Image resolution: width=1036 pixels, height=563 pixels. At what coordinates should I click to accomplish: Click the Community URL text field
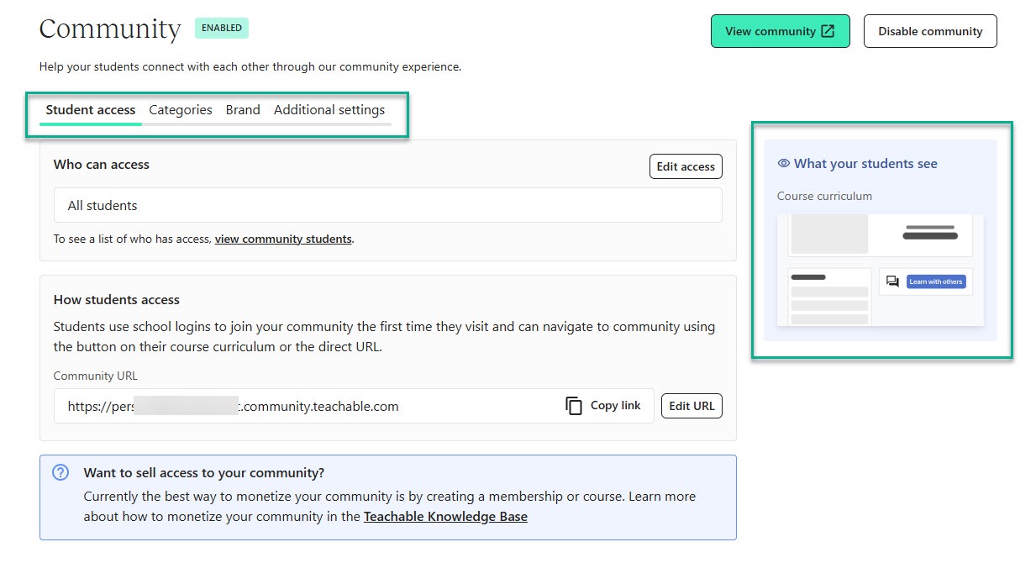[354, 406]
